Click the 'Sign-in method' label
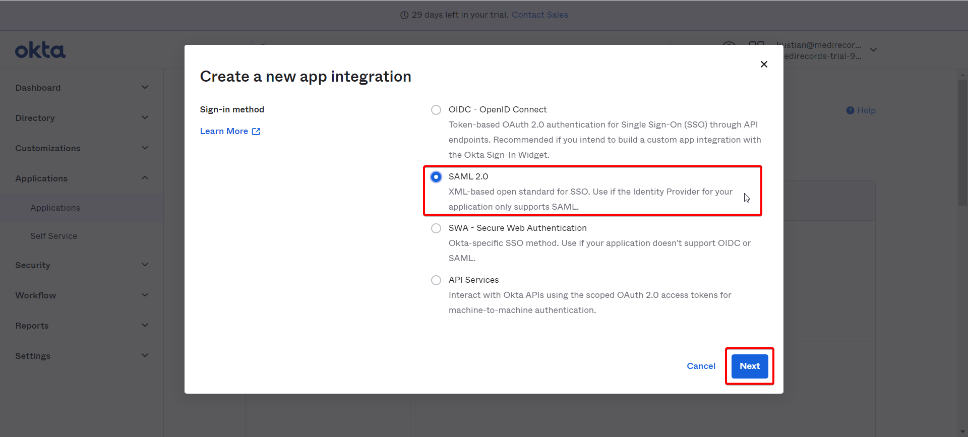Viewport: 968px width, 437px height. (x=232, y=109)
